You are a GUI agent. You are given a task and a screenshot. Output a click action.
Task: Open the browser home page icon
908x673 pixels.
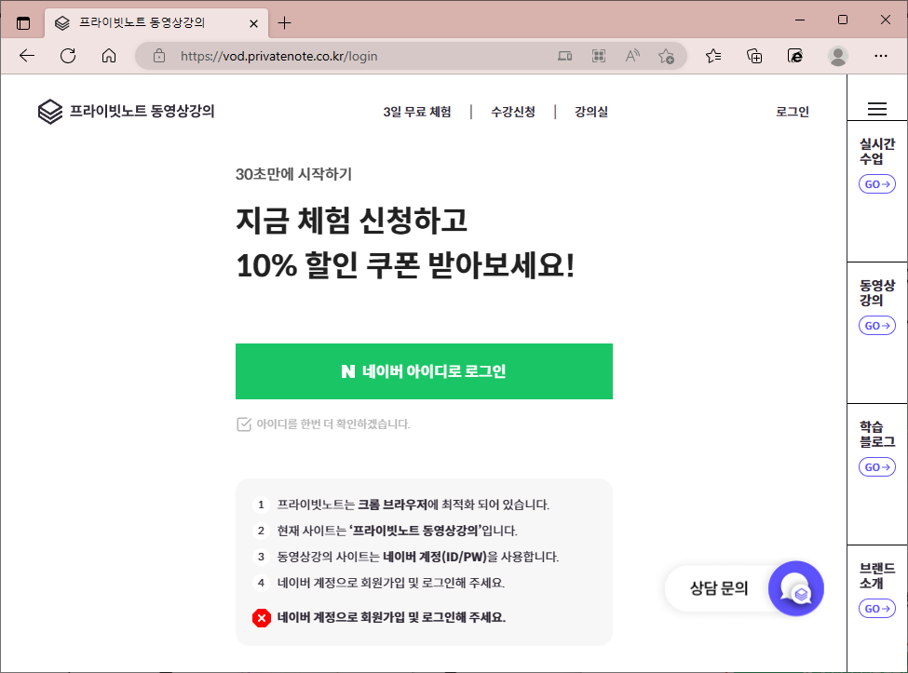coord(109,56)
